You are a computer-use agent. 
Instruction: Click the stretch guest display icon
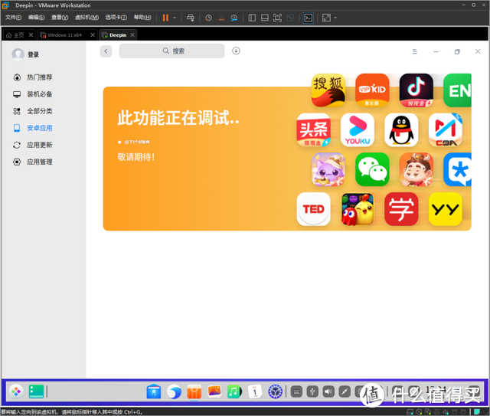(326, 18)
